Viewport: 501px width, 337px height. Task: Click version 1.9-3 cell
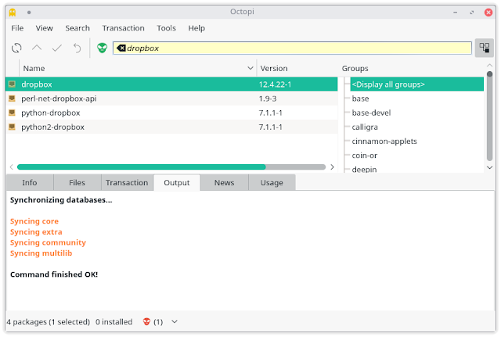[x=268, y=99]
